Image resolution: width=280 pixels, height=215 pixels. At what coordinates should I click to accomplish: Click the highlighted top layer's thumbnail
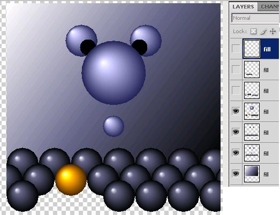point(252,49)
